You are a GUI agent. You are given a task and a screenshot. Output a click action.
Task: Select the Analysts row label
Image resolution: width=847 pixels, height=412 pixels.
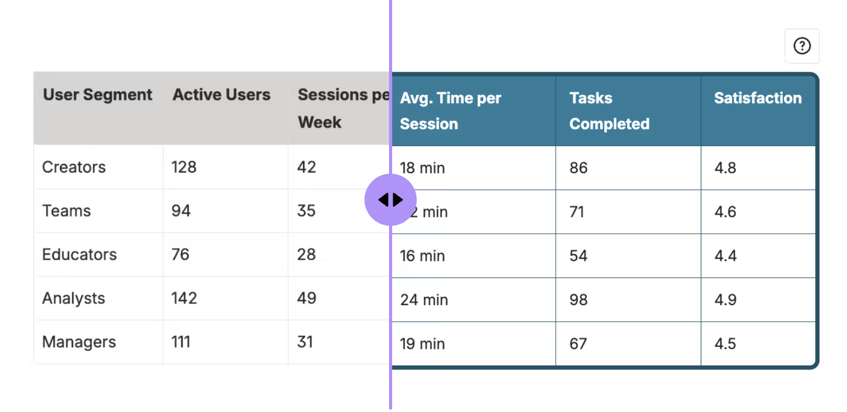coord(74,298)
